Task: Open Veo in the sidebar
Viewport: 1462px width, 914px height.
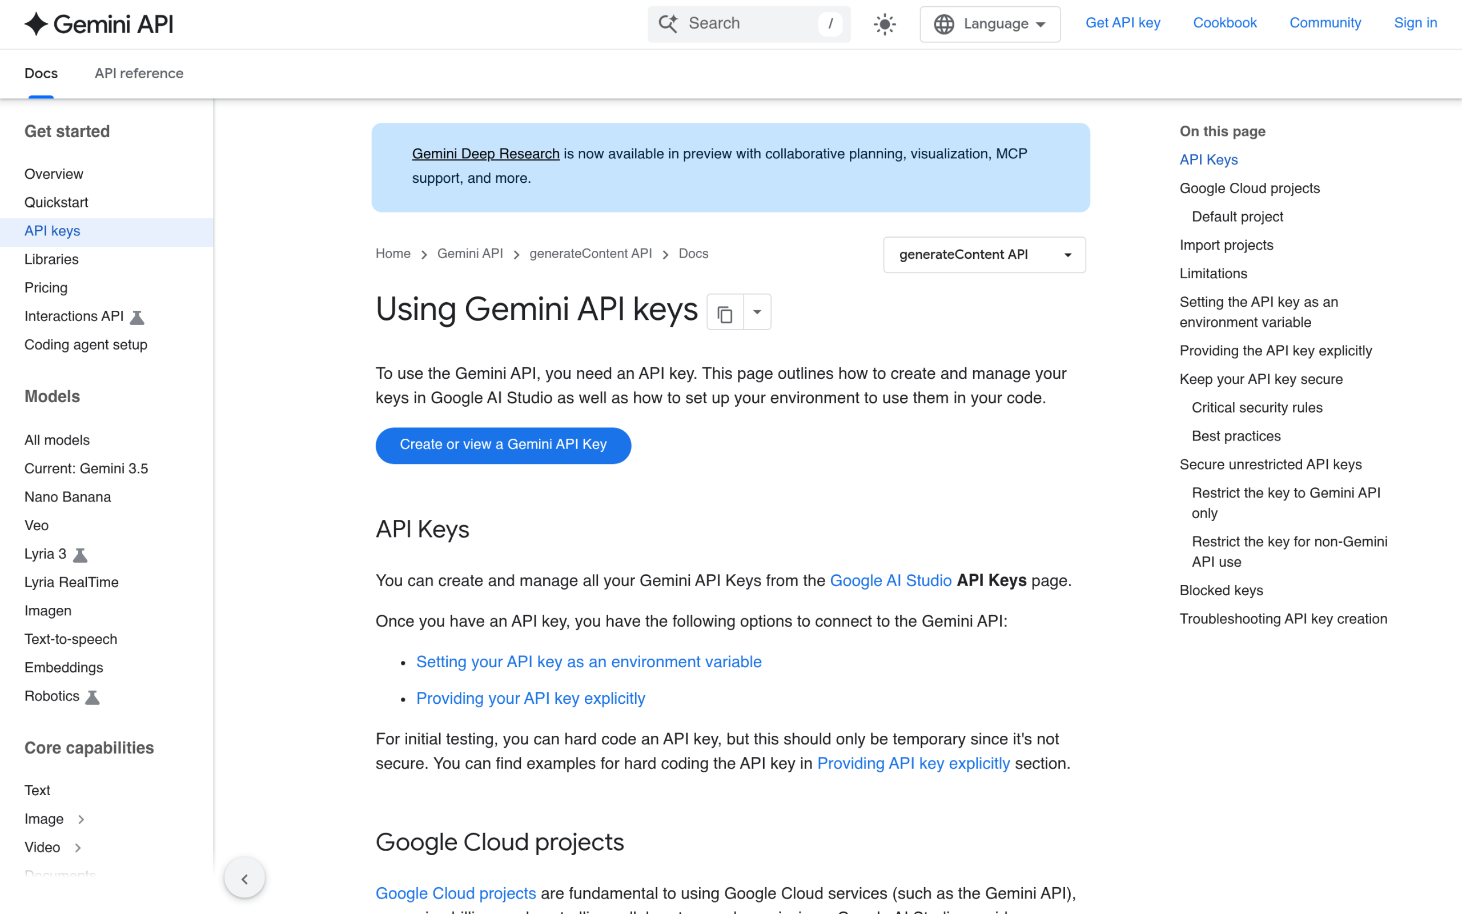Action: [x=36, y=526]
